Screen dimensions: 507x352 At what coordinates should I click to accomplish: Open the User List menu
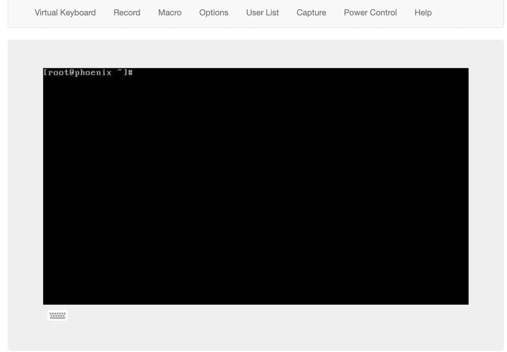tap(263, 13)
